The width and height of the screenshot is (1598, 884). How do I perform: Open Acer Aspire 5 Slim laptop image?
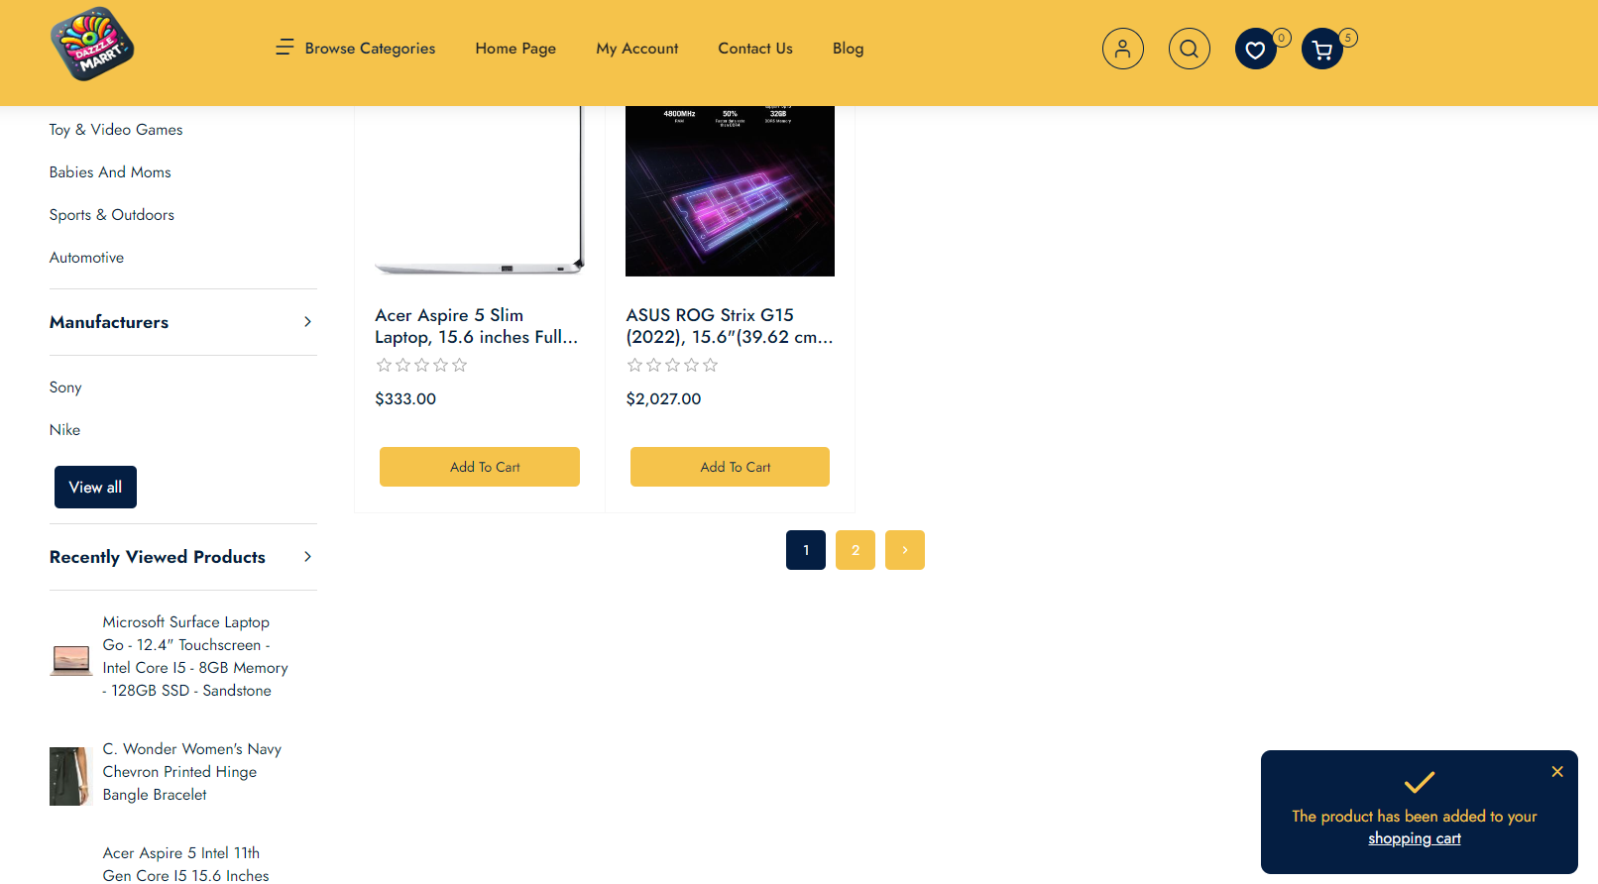click(x=480, y=191)
